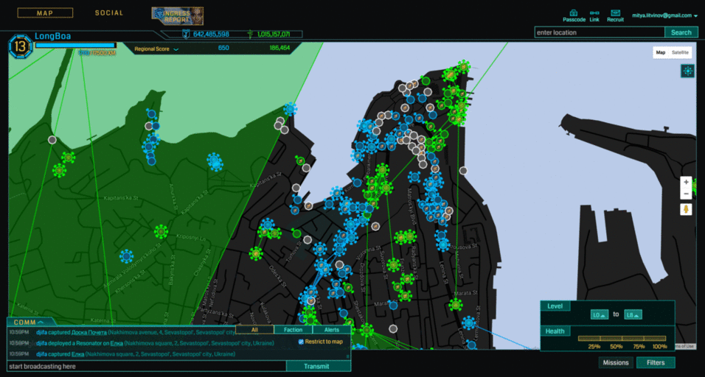Screen dimensions: 705x377
Task: Click the 642,485,598 Resistance global score
Action: pos(211,34)
